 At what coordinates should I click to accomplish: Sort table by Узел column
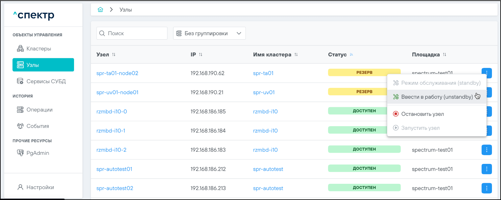point(114,55)
